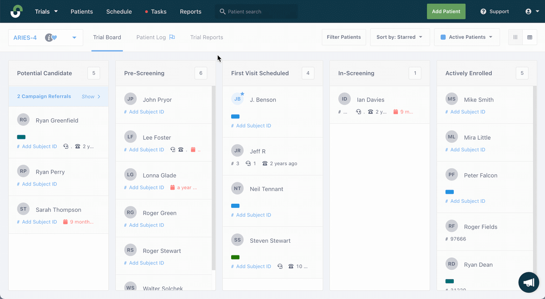
Task: Click Ian Davies' phone icon
Action: coord(371,112)
